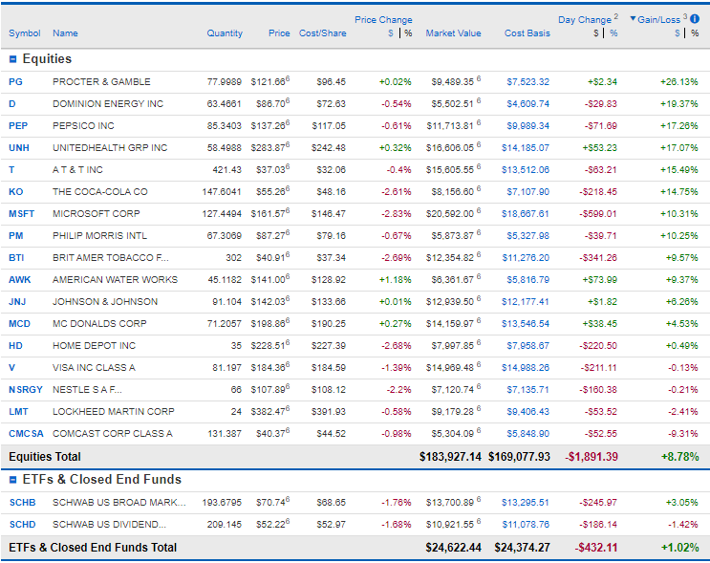The height and width of the screenshot is (563, 710).
Task: Open the D Dominion Energy symbol
Action: click(12, 104)
